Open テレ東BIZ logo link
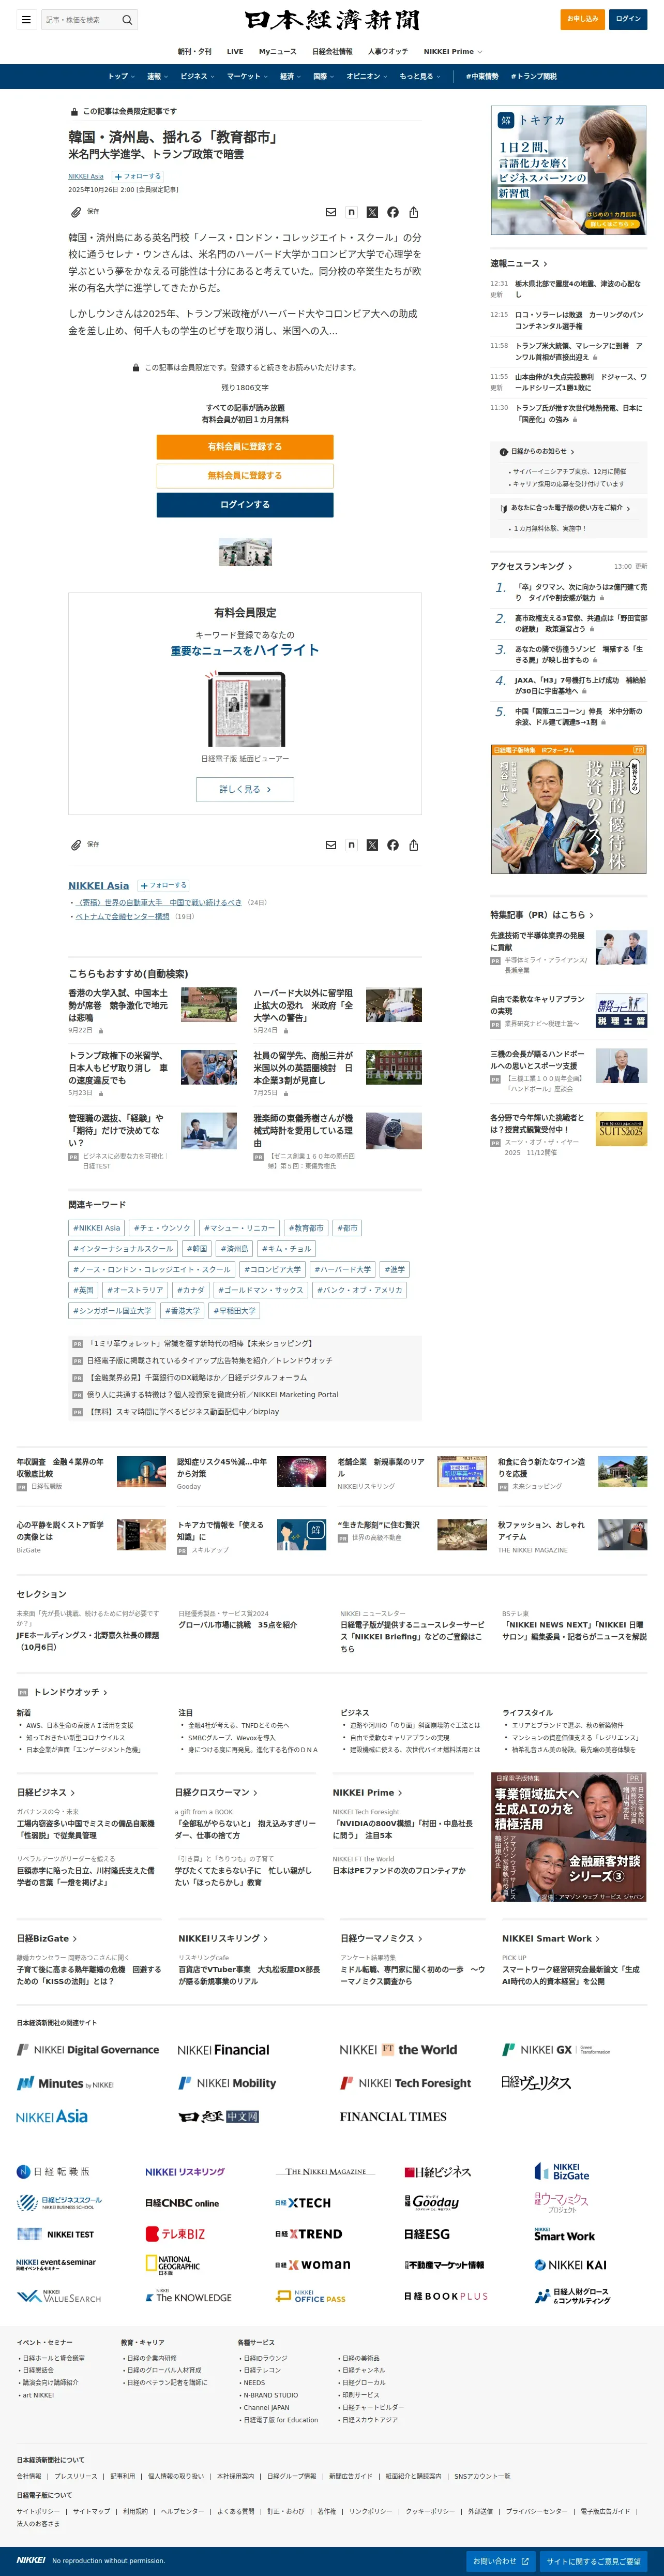Image resolution: width=664 pixels, height=2576 pixels. point(175,2234)
